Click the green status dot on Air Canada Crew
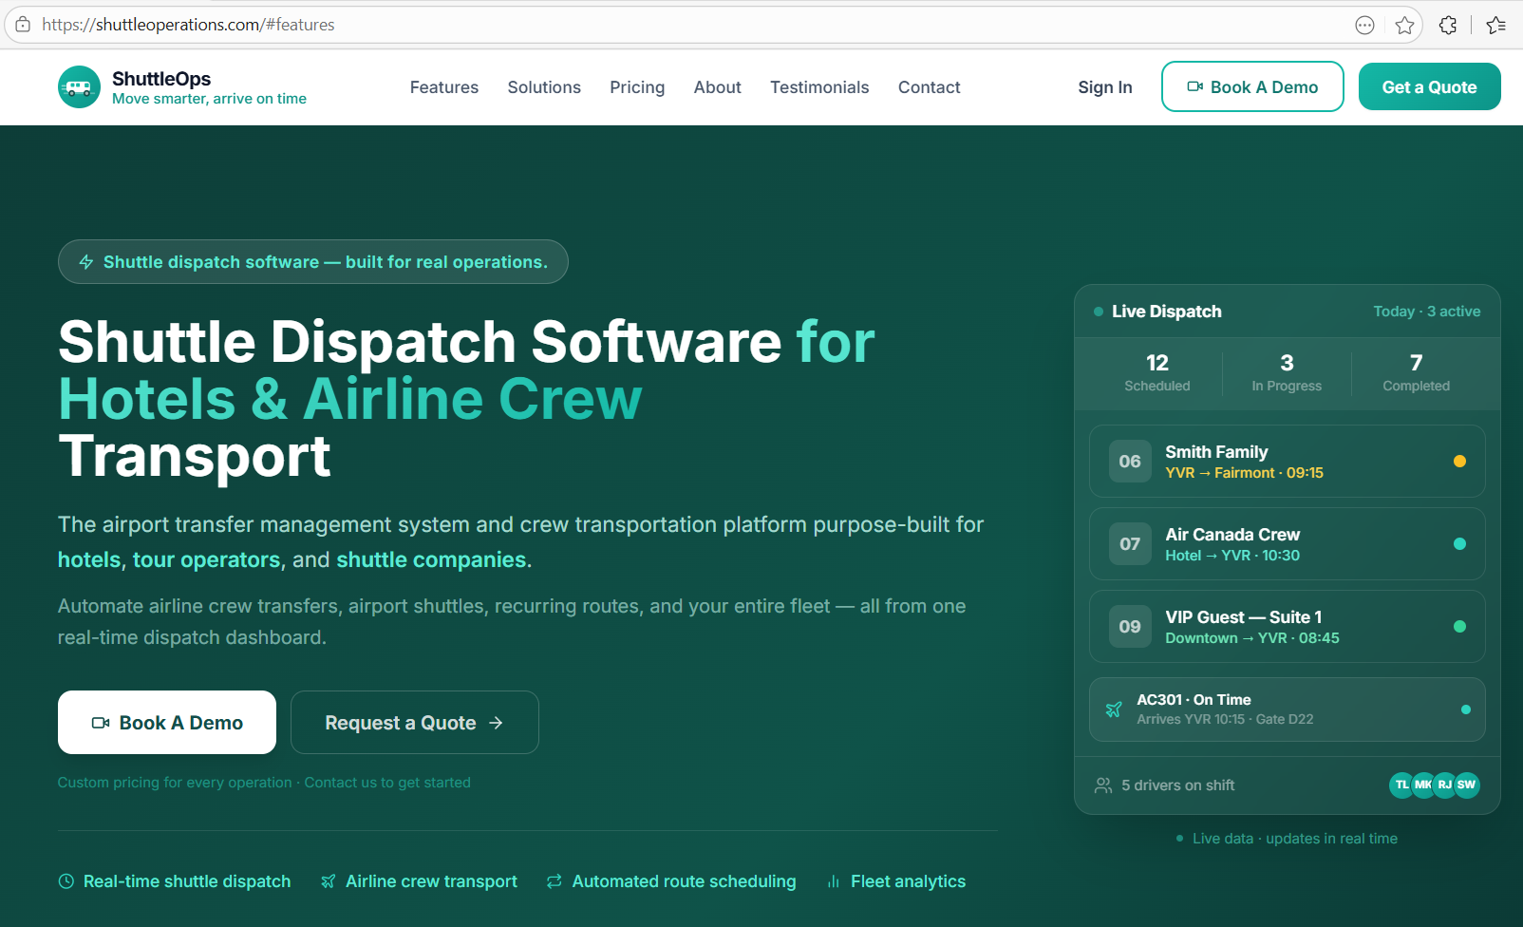This screenshot has width=1523, height=927. 1459,544
